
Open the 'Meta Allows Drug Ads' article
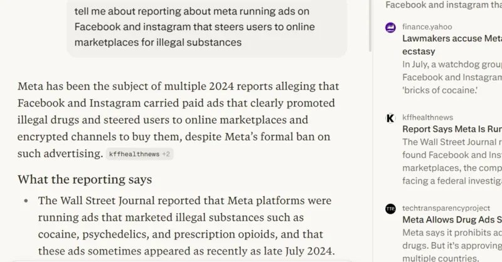452,220
